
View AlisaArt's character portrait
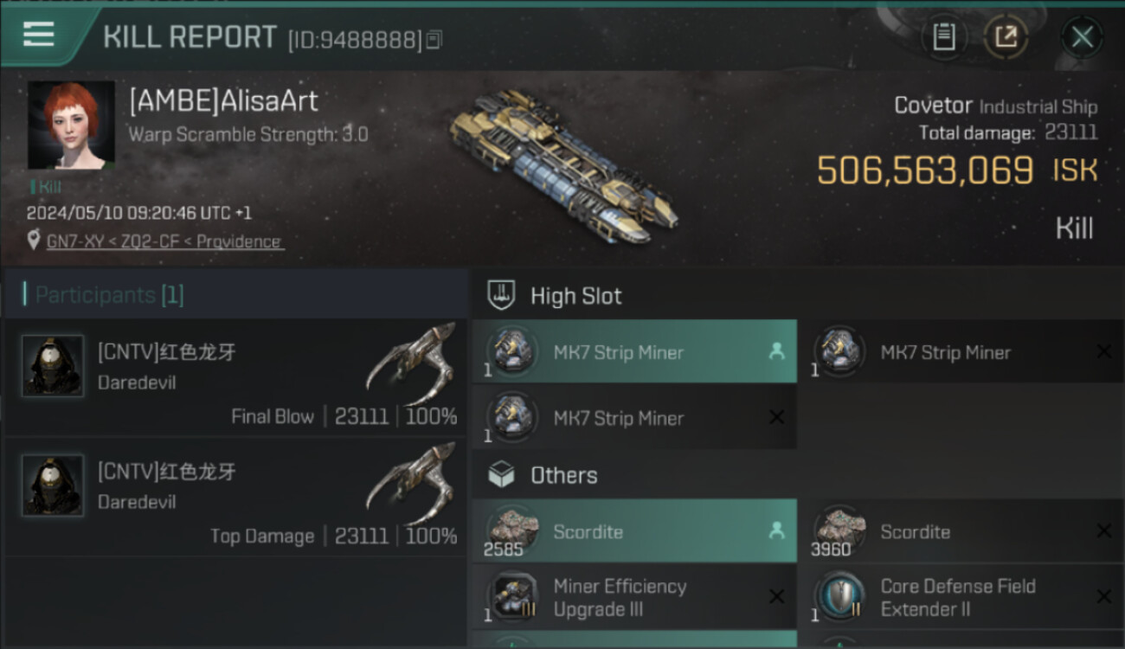point(71,125)
